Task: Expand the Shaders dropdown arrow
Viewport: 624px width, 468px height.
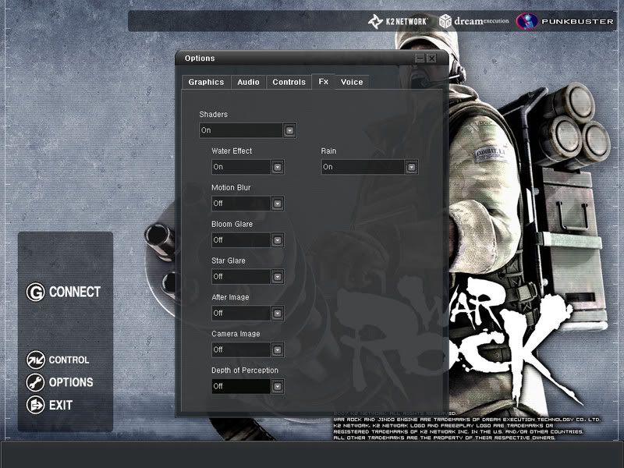Action: click(x=289, y=130)
